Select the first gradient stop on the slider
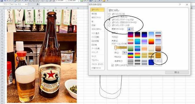 pos(116,48)
